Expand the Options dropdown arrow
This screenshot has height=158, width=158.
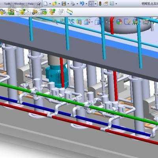pyautogui.click(x=116, y=4)
